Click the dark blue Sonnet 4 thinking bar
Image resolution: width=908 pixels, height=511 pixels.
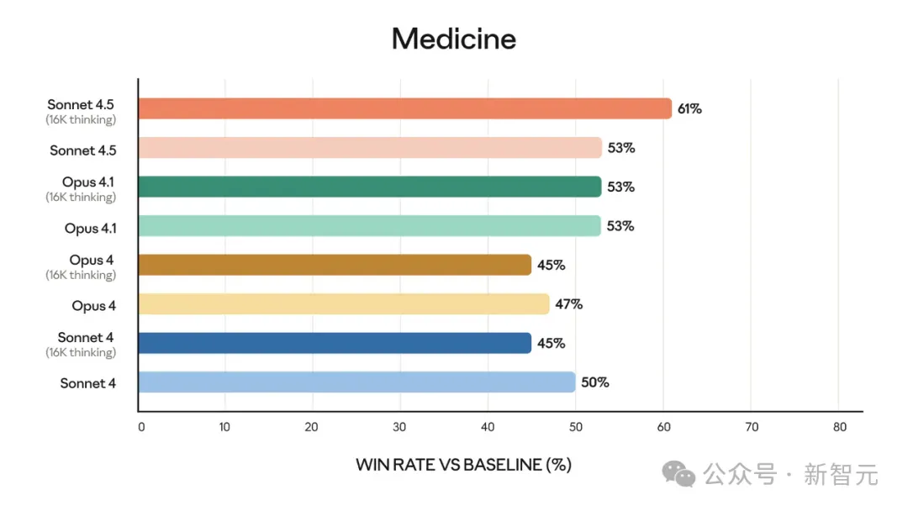335,343
